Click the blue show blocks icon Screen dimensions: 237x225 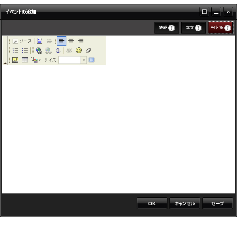pos(92,60)
